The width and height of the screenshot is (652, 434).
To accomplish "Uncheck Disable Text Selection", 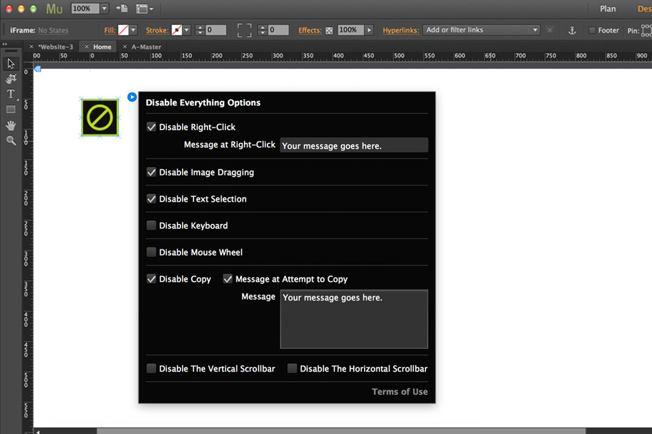I will tap(152, 199).
